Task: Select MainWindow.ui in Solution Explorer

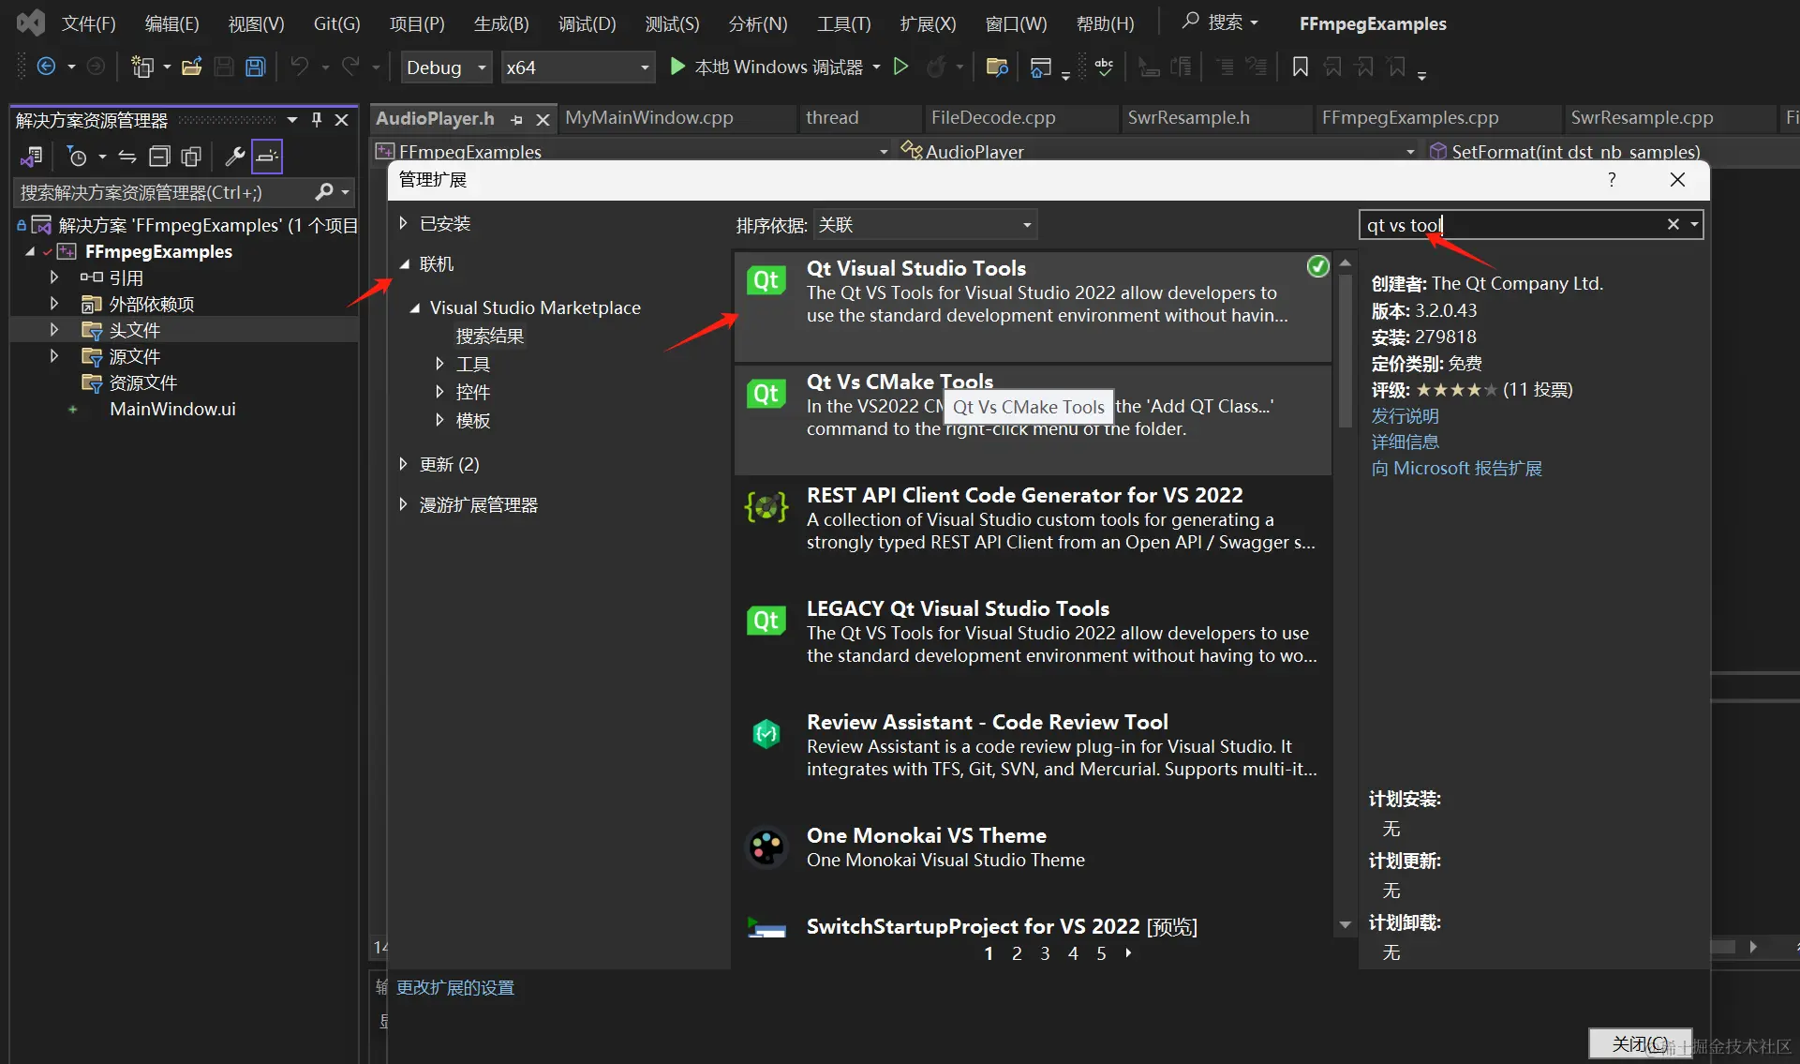Action: click(x=172, y=409)
